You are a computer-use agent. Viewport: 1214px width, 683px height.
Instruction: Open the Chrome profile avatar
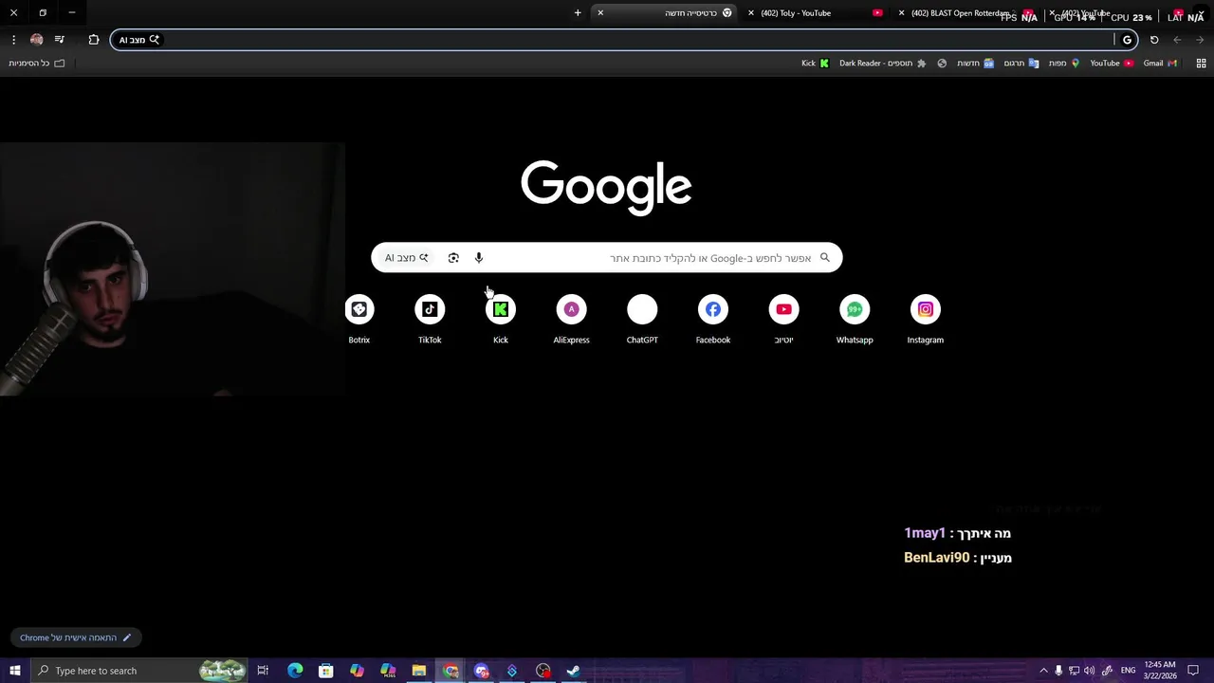[x=36, y=40]
